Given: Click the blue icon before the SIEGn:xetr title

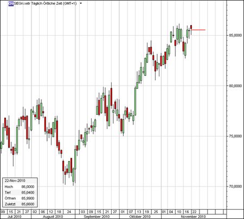Looking at the screenshot, I should (11, 3).
